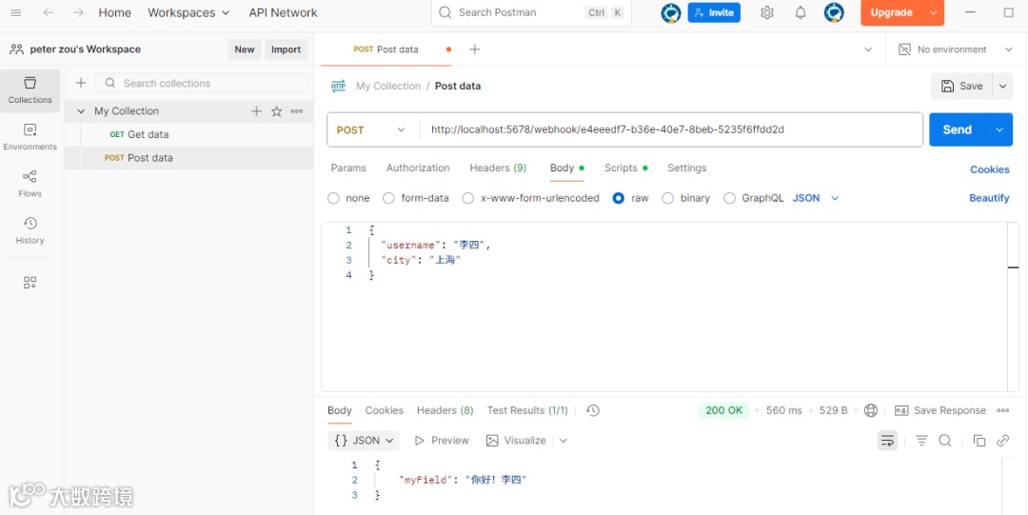Open the Send button arrow dropdown
The width and height of the screenshot is (1028, 515).
point(999,129)
